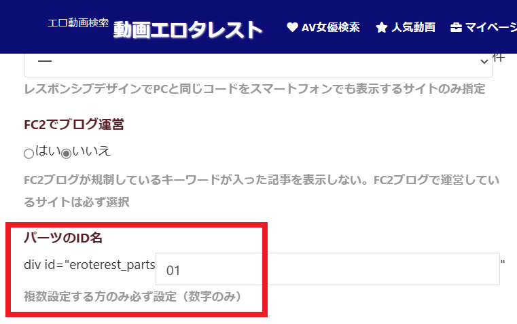Click the chevron arrow on the dropdown
The image size is (517, 324).
pos(484,61)
